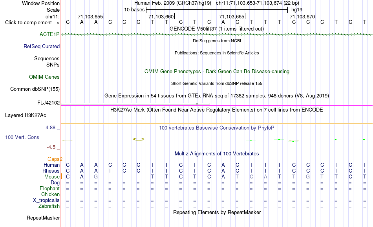Click the Sequences SNPs track label
Viewport: 373px width, 227px height.
(x=47, y=61)
